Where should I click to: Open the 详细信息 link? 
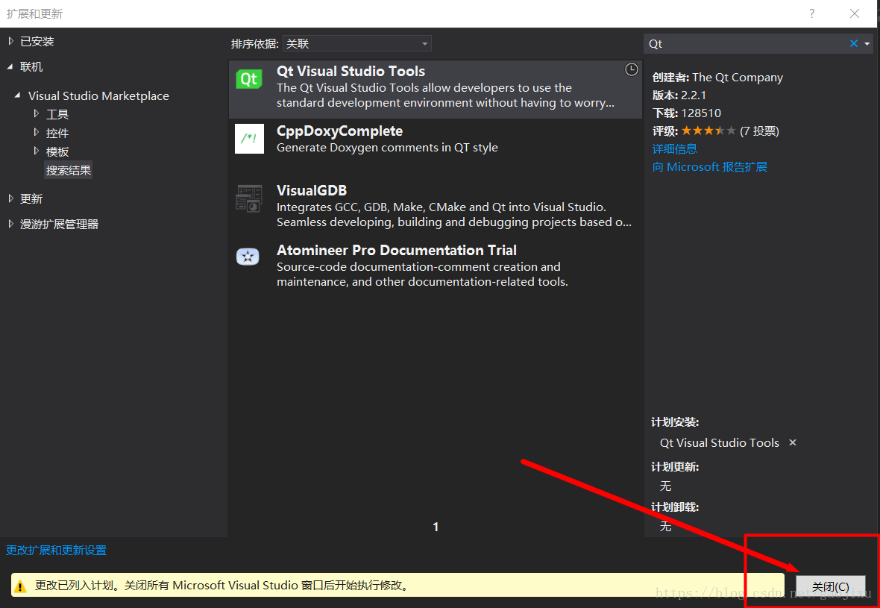[675, 148]
